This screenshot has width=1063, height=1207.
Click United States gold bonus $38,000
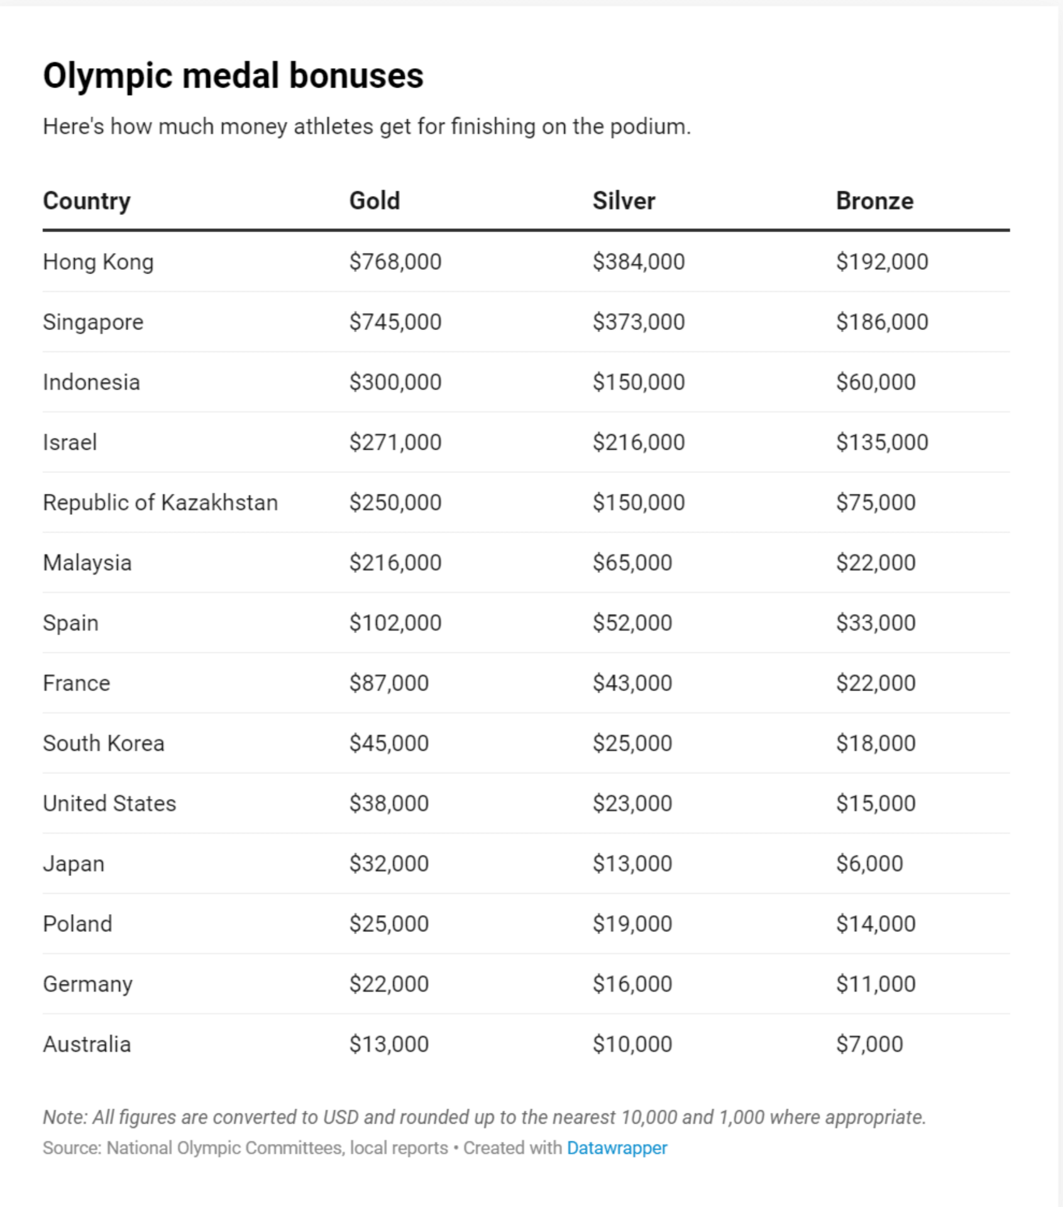click(389, 803)
